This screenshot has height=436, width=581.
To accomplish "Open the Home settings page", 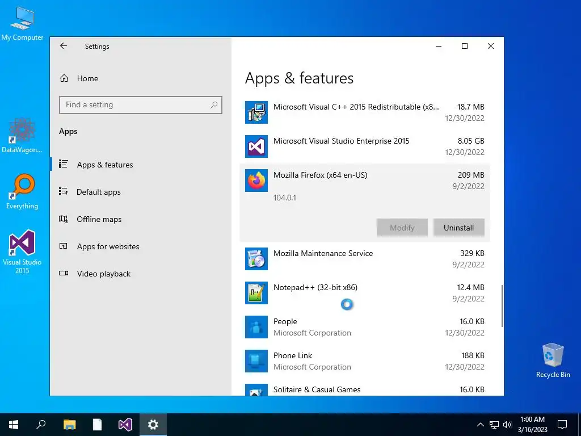I will 87,78.
